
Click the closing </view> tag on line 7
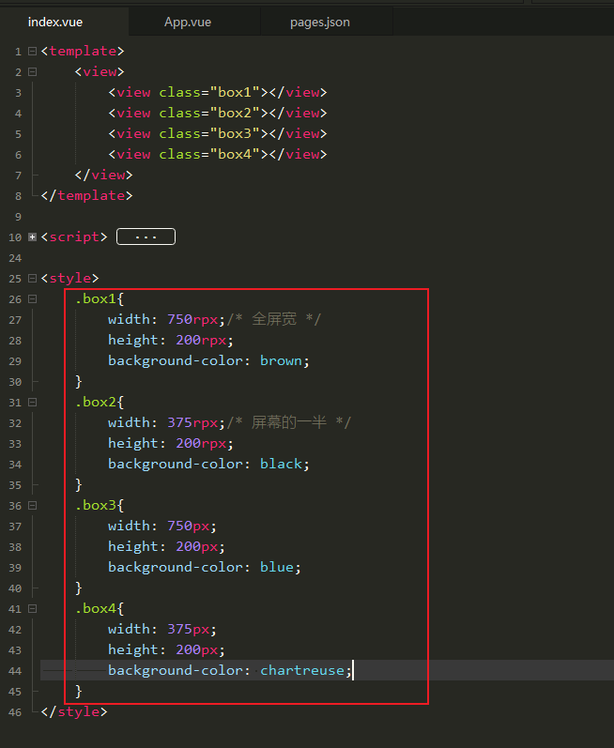coord(103,176)
